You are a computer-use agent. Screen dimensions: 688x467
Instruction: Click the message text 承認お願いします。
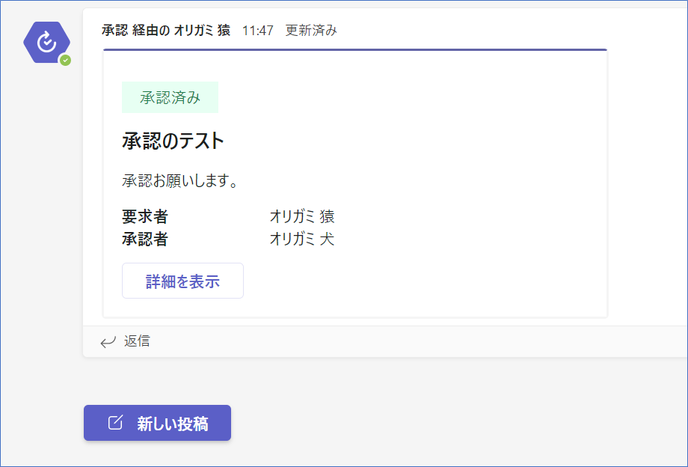click(180, 181)
